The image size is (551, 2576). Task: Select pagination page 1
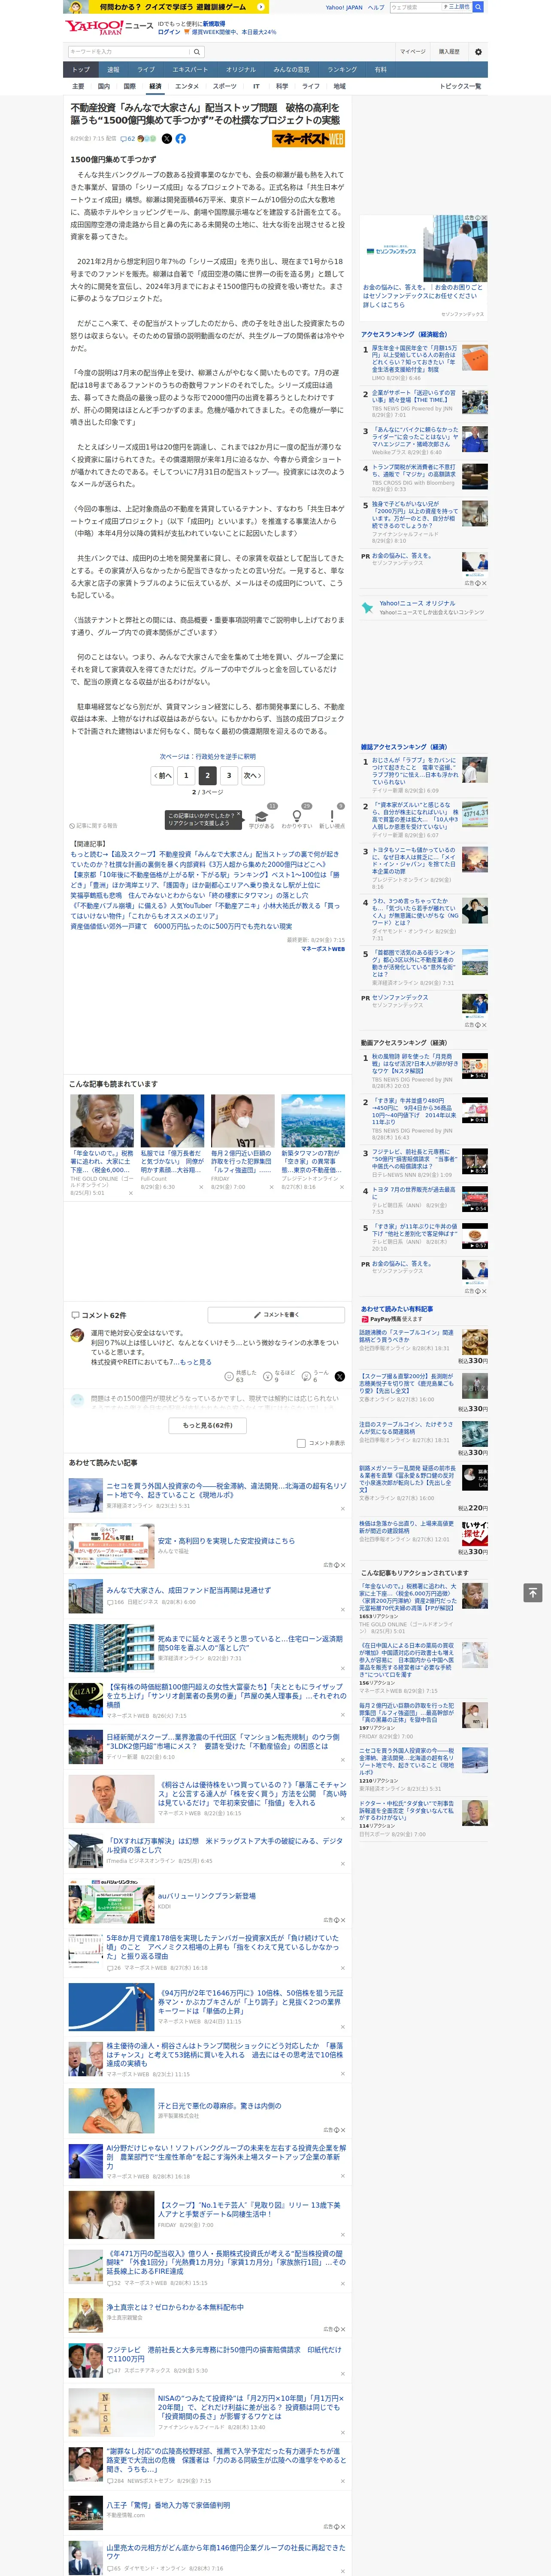[186, 775]
